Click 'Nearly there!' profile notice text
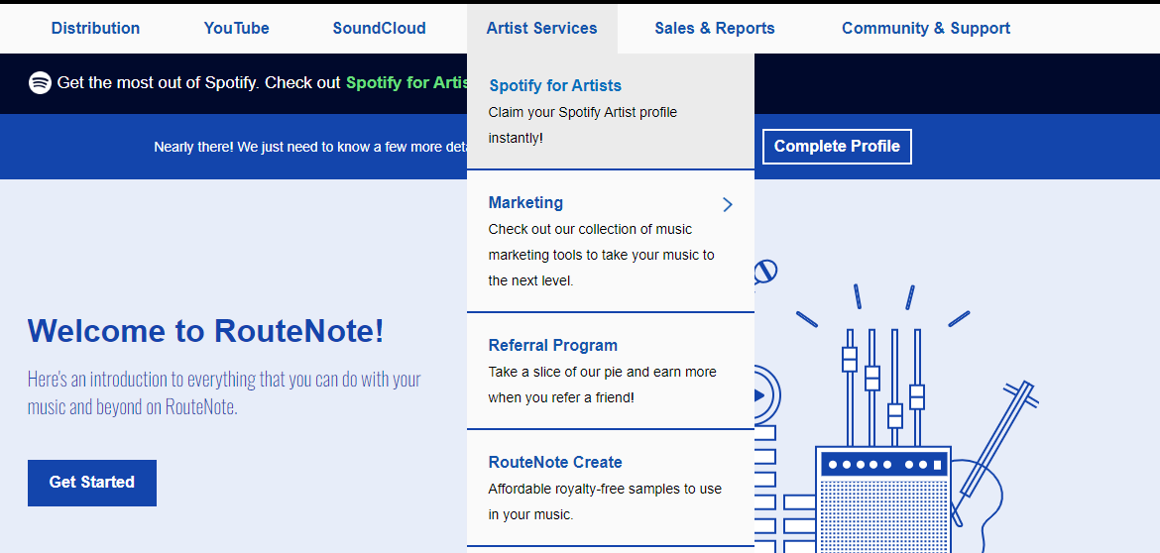Viewport: 1160px width, 553px height. 310,147
